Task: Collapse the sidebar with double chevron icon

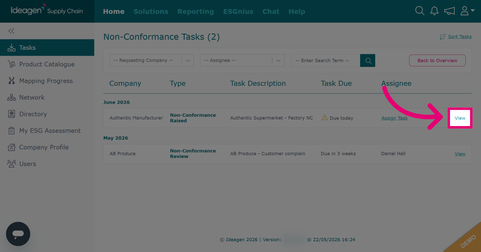Action: (x=11, y=31)
